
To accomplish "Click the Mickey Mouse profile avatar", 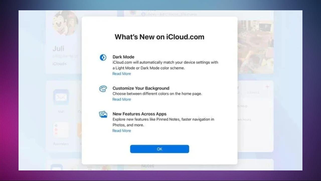I will coord(65,23).
